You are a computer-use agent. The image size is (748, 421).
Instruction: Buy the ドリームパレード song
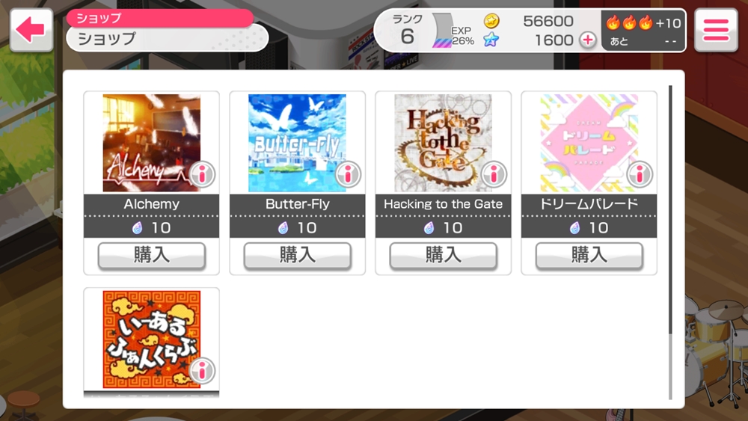[589, 256]
